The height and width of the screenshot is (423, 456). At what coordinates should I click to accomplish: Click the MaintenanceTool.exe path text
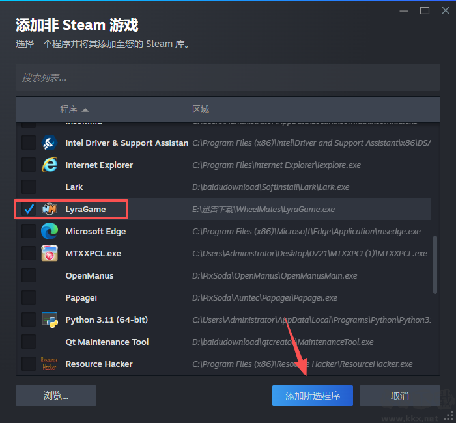(x=283, y=342)
